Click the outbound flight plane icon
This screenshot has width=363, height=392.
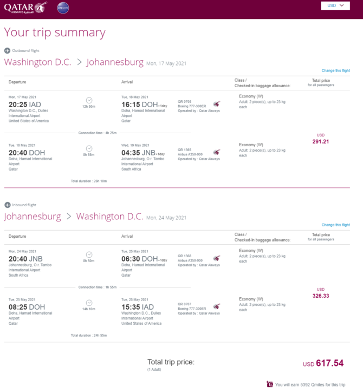(x=7, y=50)
